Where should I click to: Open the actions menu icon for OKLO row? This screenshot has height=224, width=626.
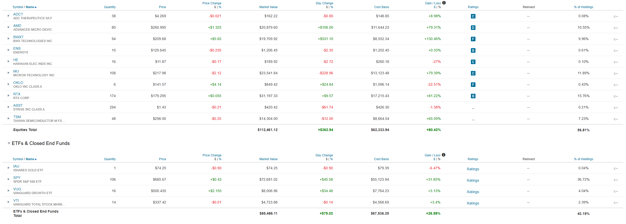[616, 85]
